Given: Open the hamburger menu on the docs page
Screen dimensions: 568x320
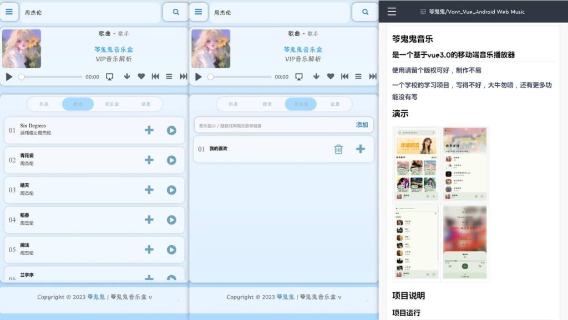Looking at the screenshot, I should click(392, 12).
